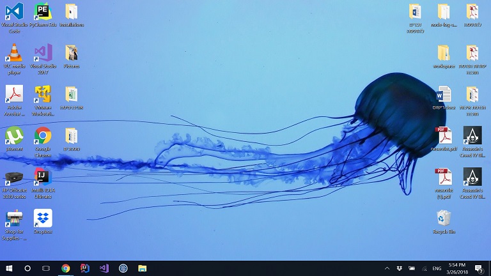This screenshot has height=276, width=491.
Task: Click the Adobe Acrobat desktop icon
Action: point(13,95)
